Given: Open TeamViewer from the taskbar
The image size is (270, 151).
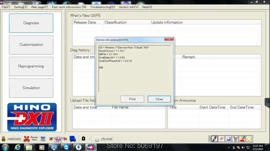Looking at the screenshot, I should (66, 148).
